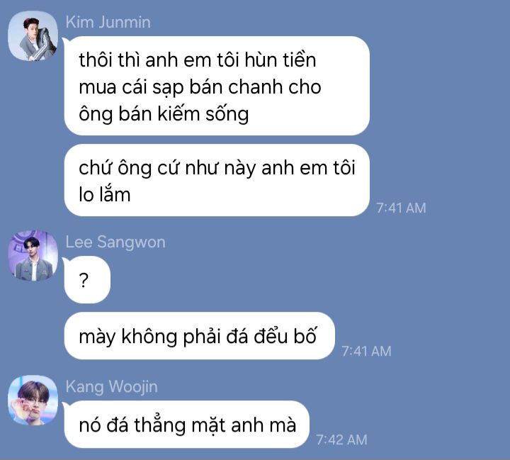Click the 7:42 AM timestamp beside Woojin's message
This screenshot has width=510, height=460.
[341, 440]
